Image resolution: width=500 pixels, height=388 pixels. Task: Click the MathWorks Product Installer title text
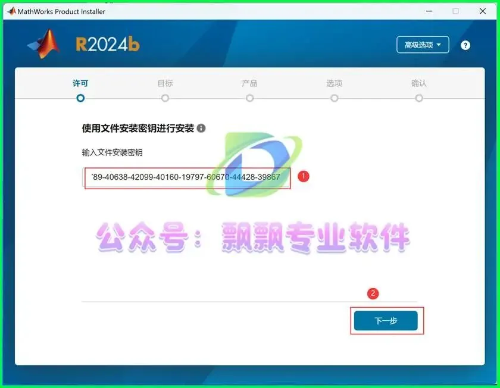pos(61,11)
